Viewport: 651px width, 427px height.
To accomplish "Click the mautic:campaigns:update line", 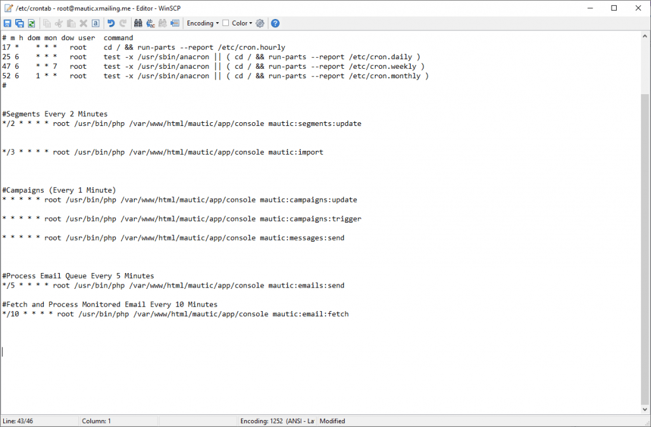I will pos(179,200).
